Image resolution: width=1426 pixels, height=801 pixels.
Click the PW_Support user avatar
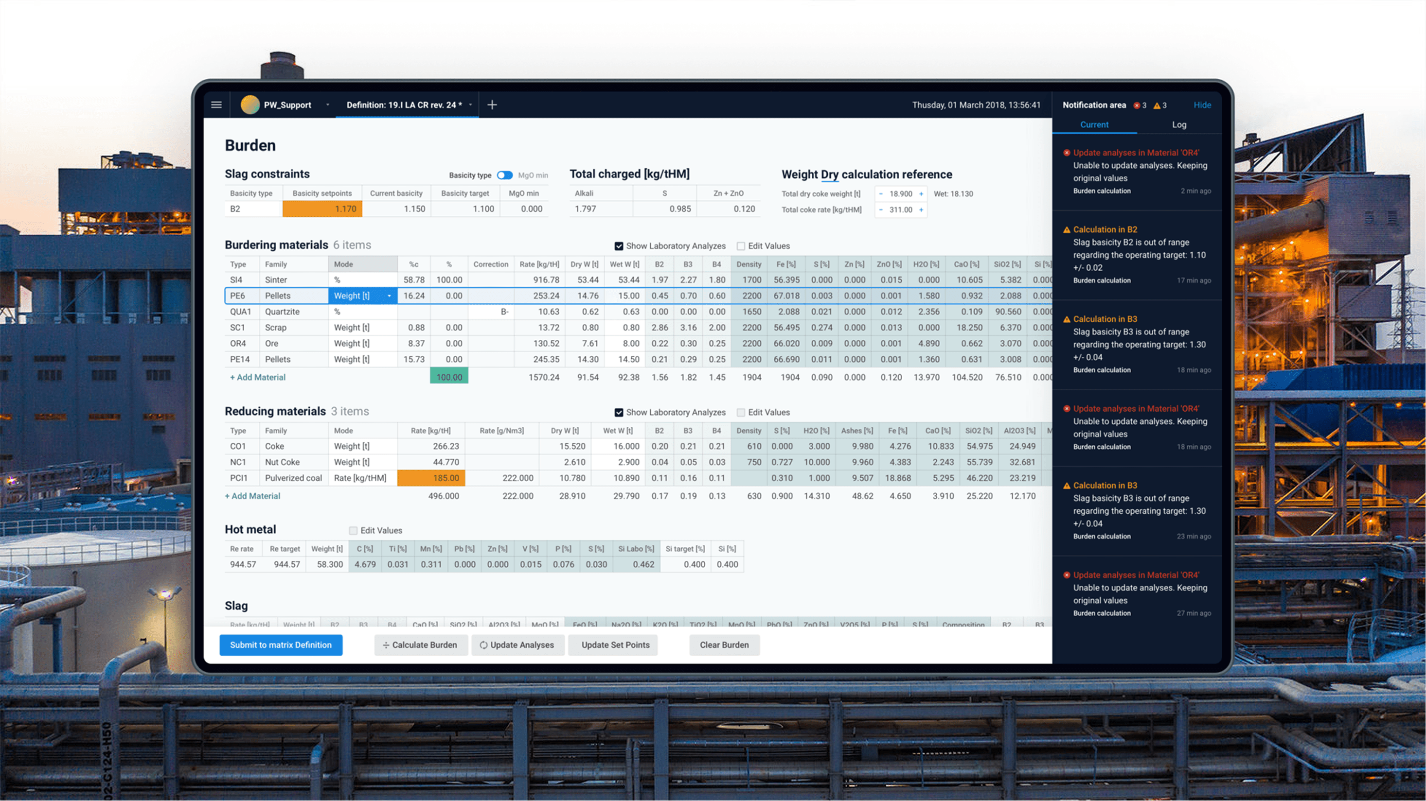click(250, 104)
